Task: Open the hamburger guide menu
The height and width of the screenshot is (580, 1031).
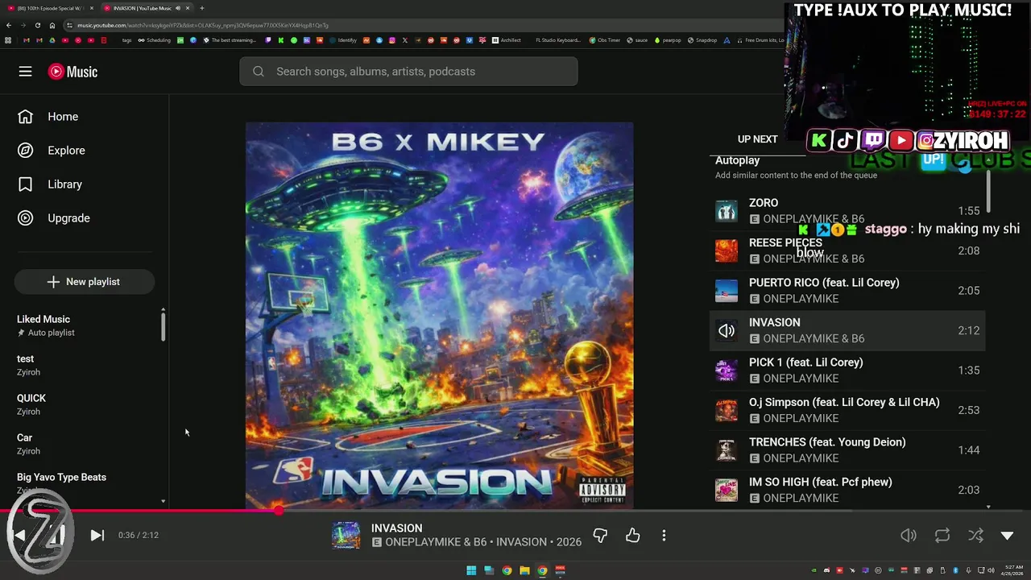Action: click(x=25, y=72)
